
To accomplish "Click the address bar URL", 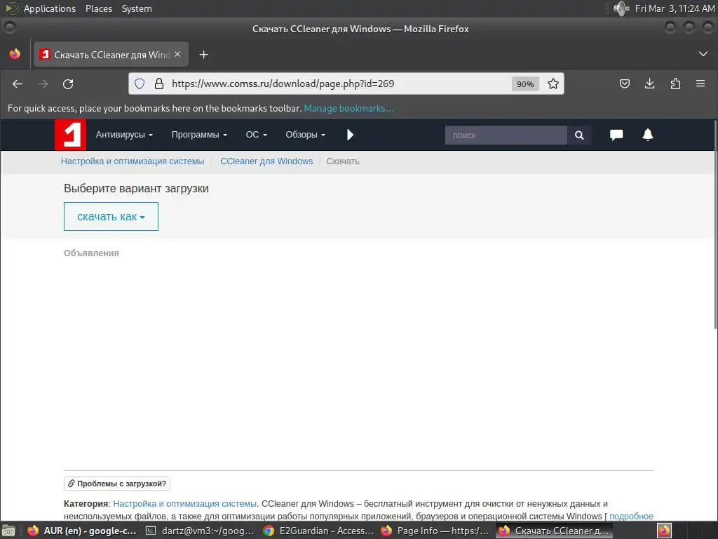I will pyautogui.click(x=283, y=84).
